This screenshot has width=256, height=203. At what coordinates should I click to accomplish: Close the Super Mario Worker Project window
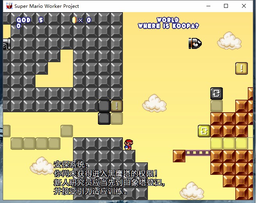tap(244, 6)
